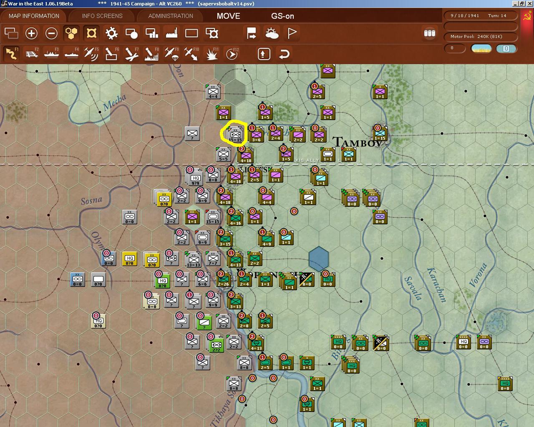This screenshot has height=427, width=534.
Task: Click the MOVE mode label
Action: 228,16
